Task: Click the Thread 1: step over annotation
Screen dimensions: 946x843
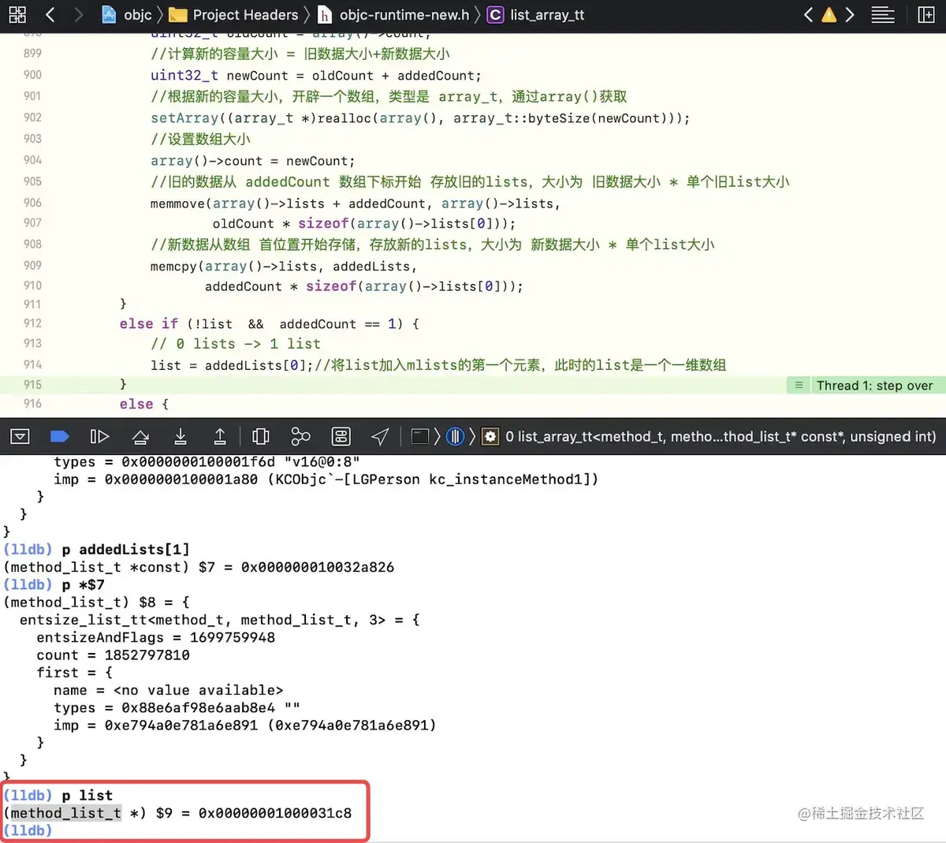Action: coord(874,386)
